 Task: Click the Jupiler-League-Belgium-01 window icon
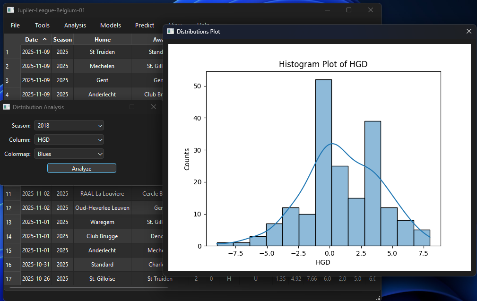pyautogui.click(x=11, y=10)
